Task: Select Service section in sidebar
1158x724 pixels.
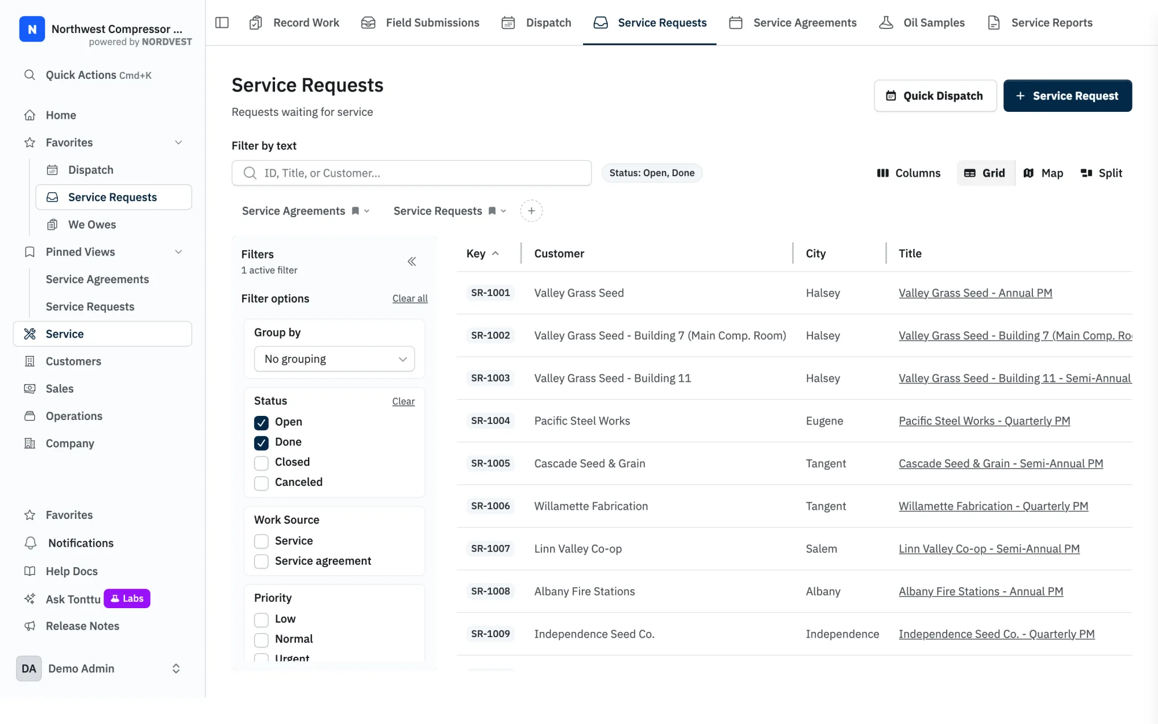Action: coord(102,334)
